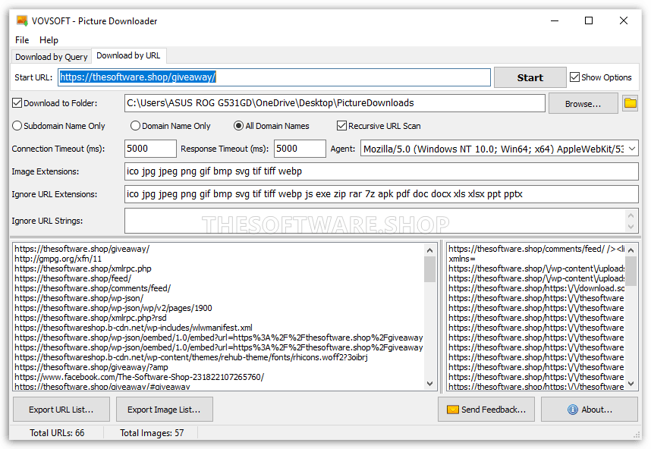Click Total URLs: 66 status entry

(57, 433)
